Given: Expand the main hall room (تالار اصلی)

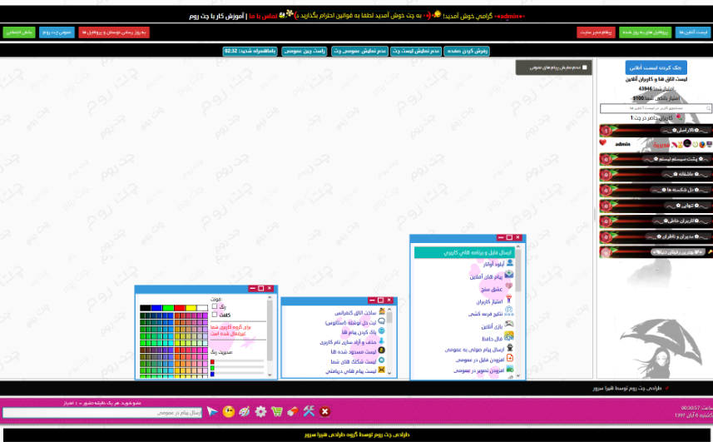Looking at the screenshot, I should 656,131.
